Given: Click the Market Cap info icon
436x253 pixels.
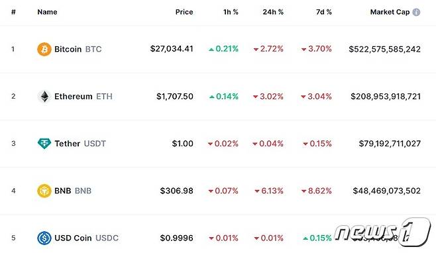Looking at the screenshot, I should coord(416,12).
